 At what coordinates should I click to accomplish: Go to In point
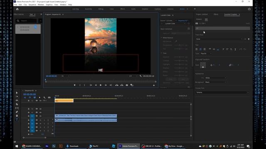click(x=91, y=85)
